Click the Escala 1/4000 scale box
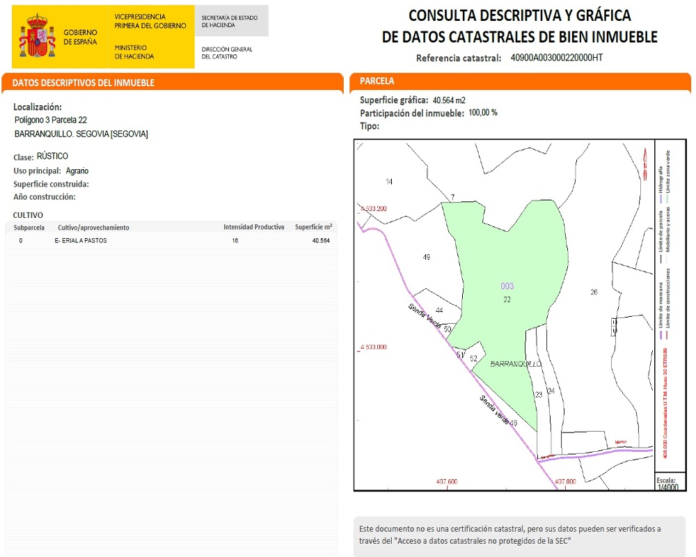The image size is (696, 557). pyautogui.click(x=667, y=484)
